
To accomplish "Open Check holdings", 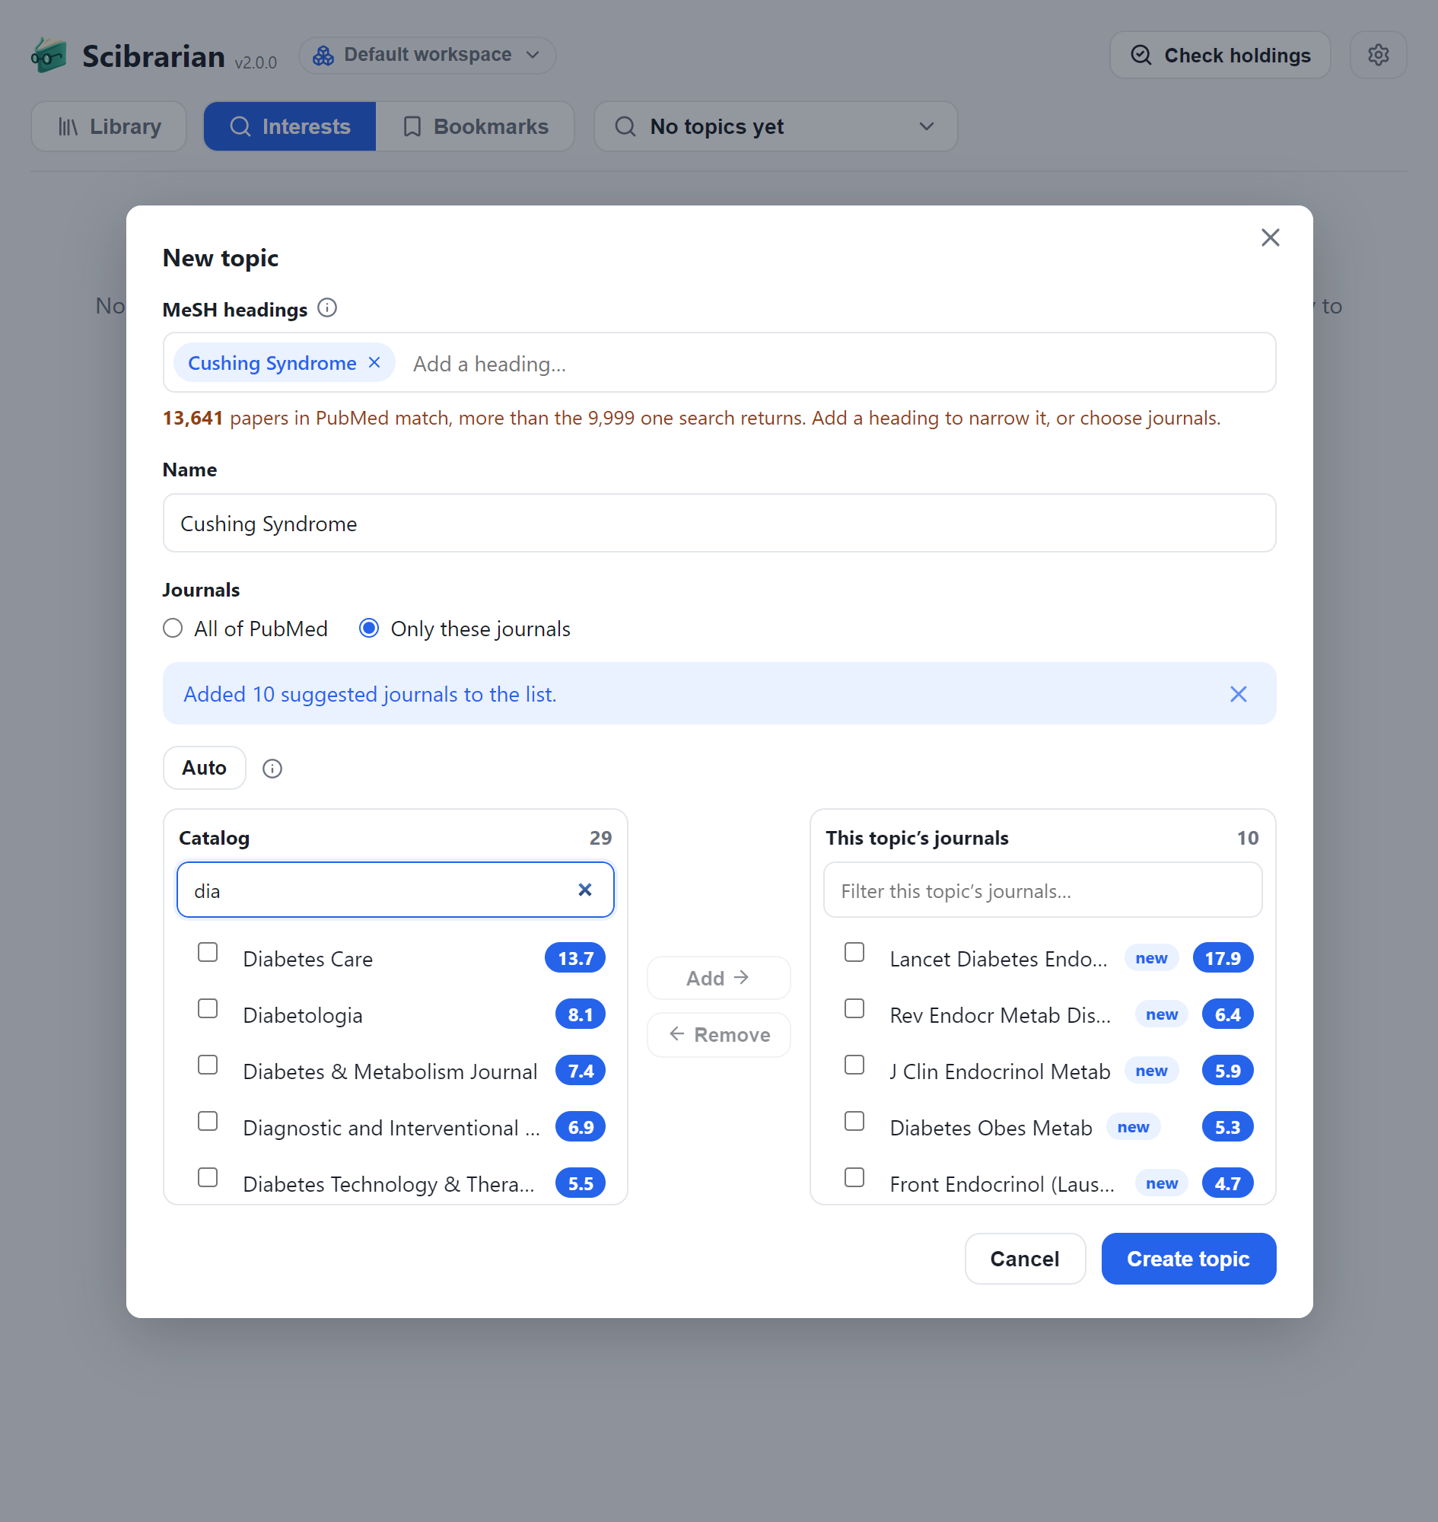I will pos(1220,56).
